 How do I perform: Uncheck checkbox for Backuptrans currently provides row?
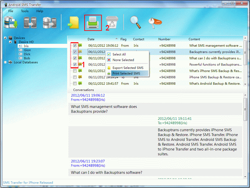click(x=75, y=52)
